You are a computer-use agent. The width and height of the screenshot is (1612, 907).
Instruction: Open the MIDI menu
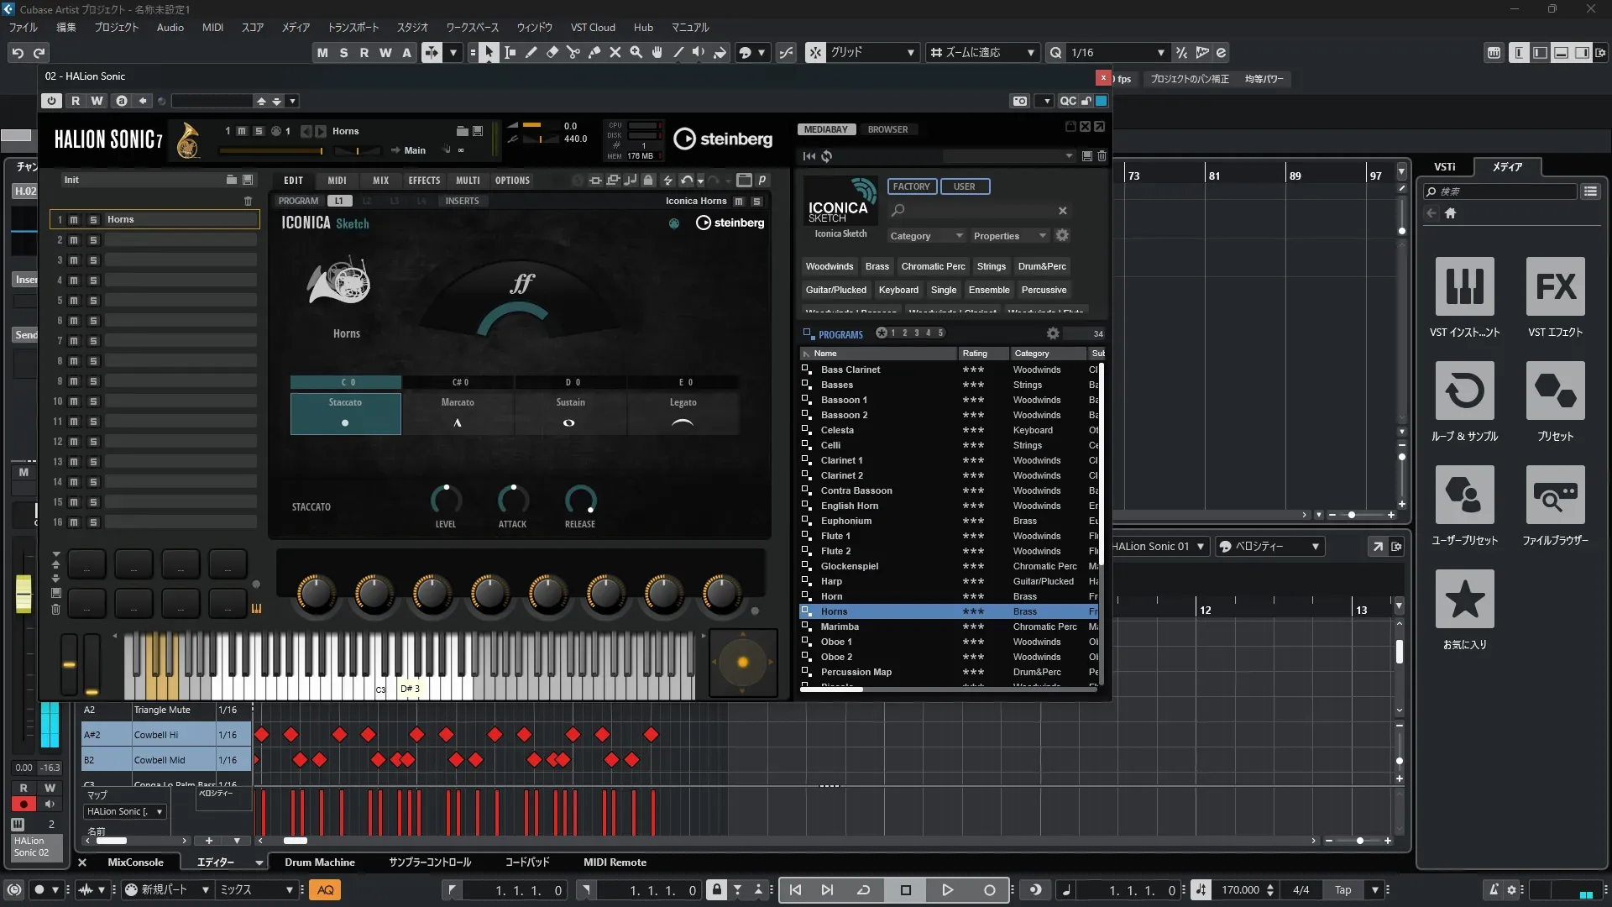click(212, 27)
